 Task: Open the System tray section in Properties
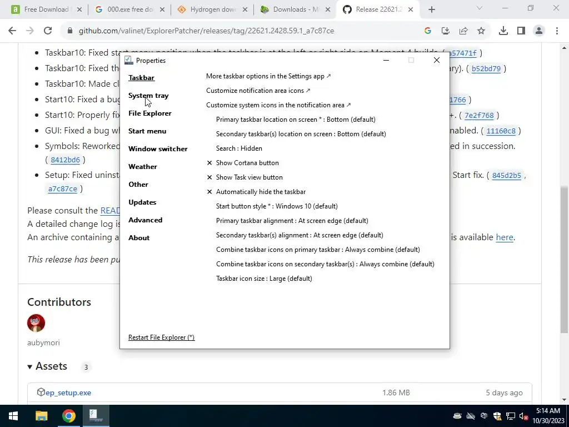(x=148, y=96)
